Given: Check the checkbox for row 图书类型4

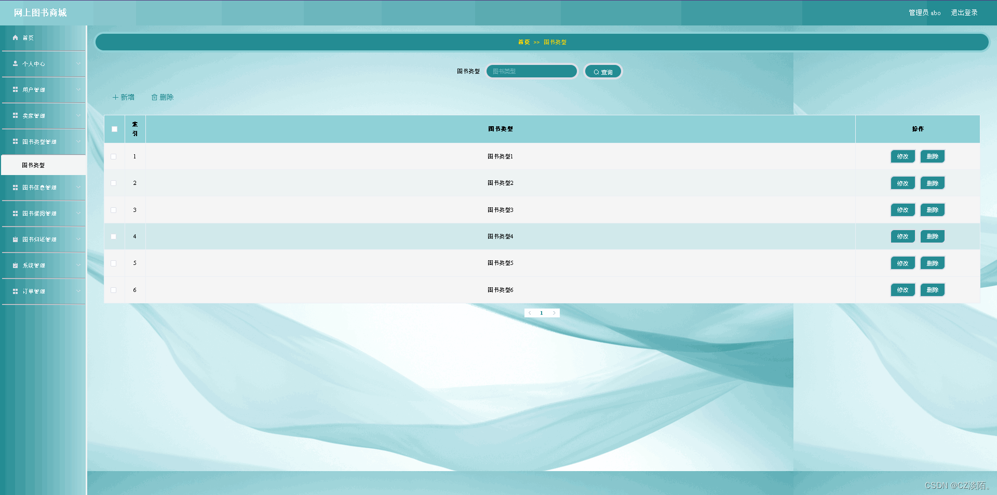Looking at the screenshot, I should [x=114, y=236].
